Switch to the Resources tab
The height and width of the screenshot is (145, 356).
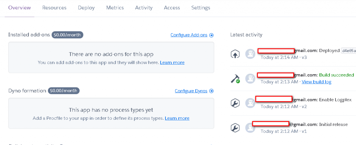coord(54,8)
